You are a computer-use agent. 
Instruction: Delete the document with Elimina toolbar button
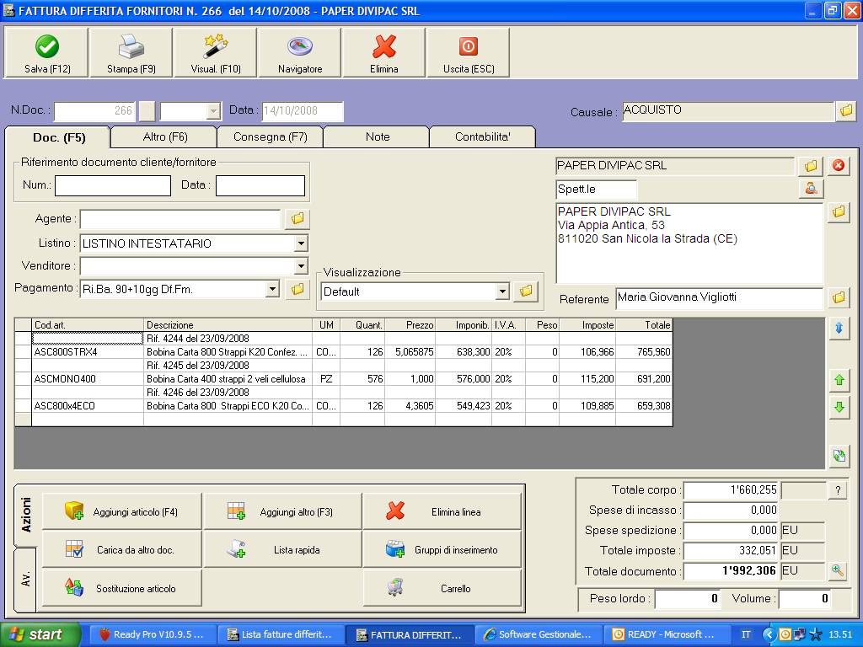(x=383, y=53)
